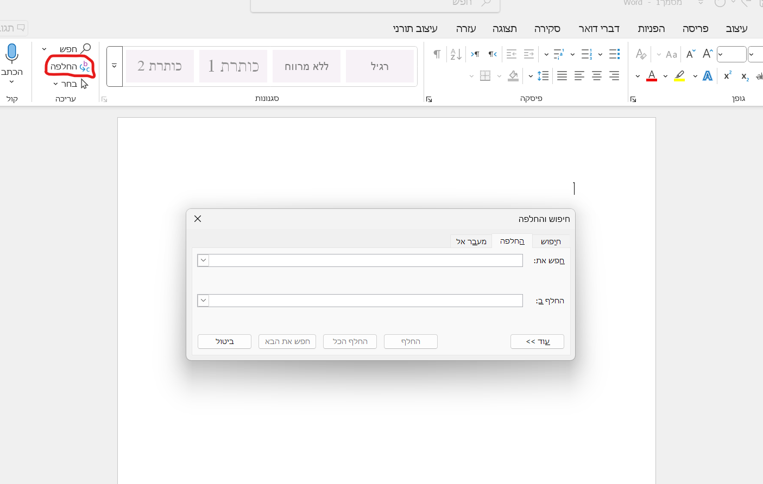Switch to the חיפוש tab in dialog
This screenshot has height=484, width=763.
[551, 241]
